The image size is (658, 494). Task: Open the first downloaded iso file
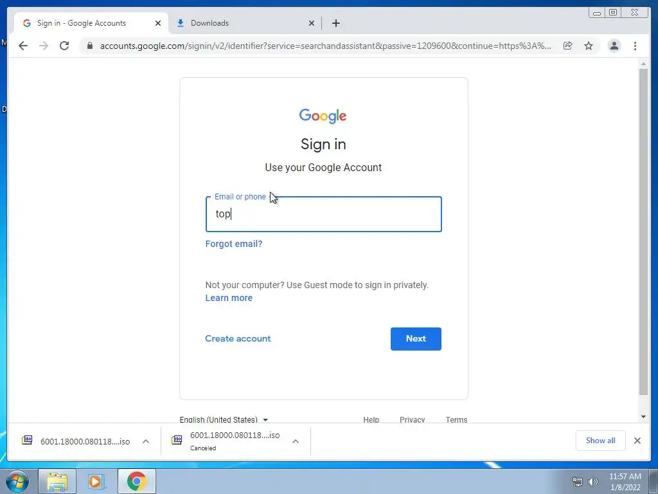click(76, 441)
